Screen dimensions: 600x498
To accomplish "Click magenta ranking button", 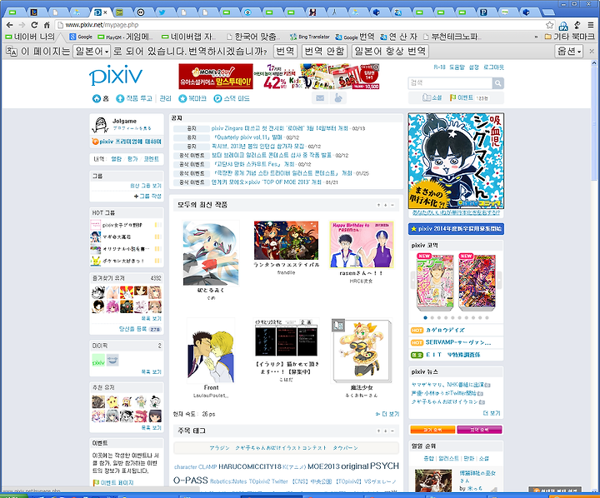I will click(x=479, y=430).
